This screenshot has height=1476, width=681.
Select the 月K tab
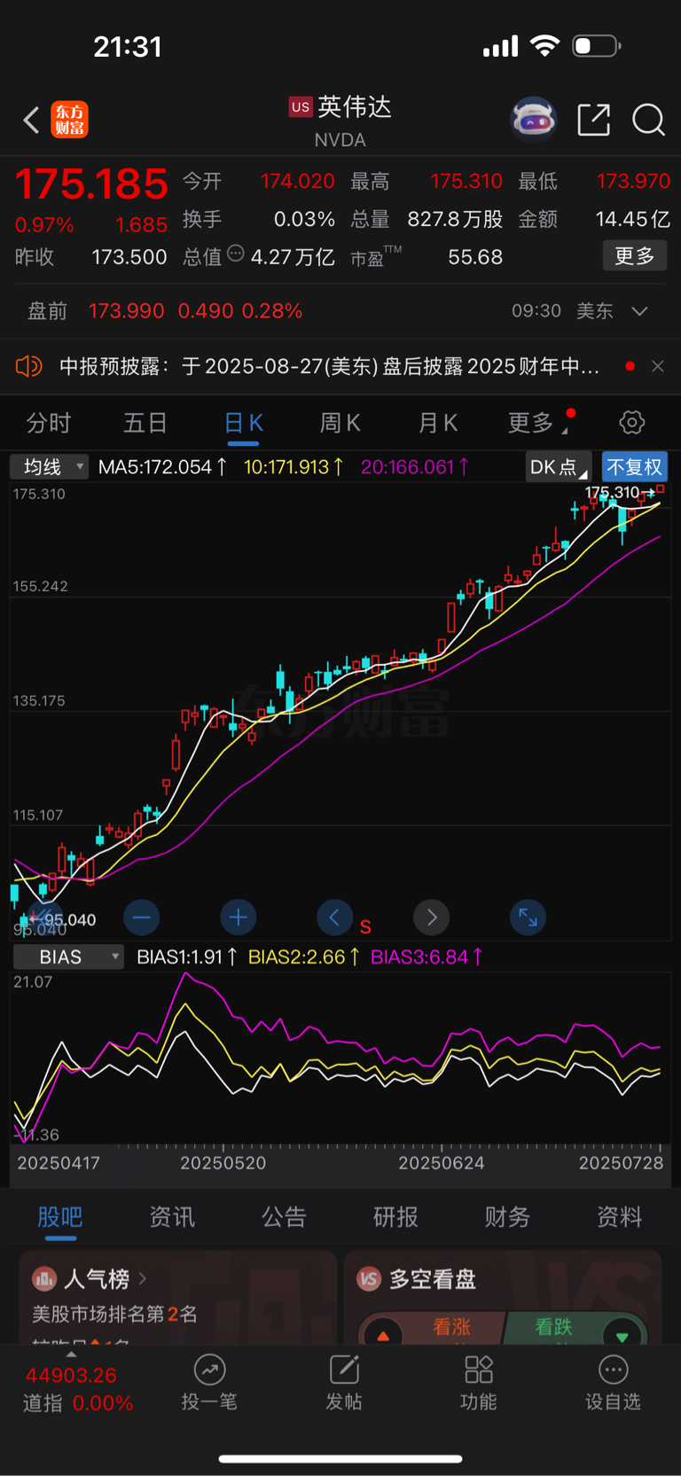437,423
